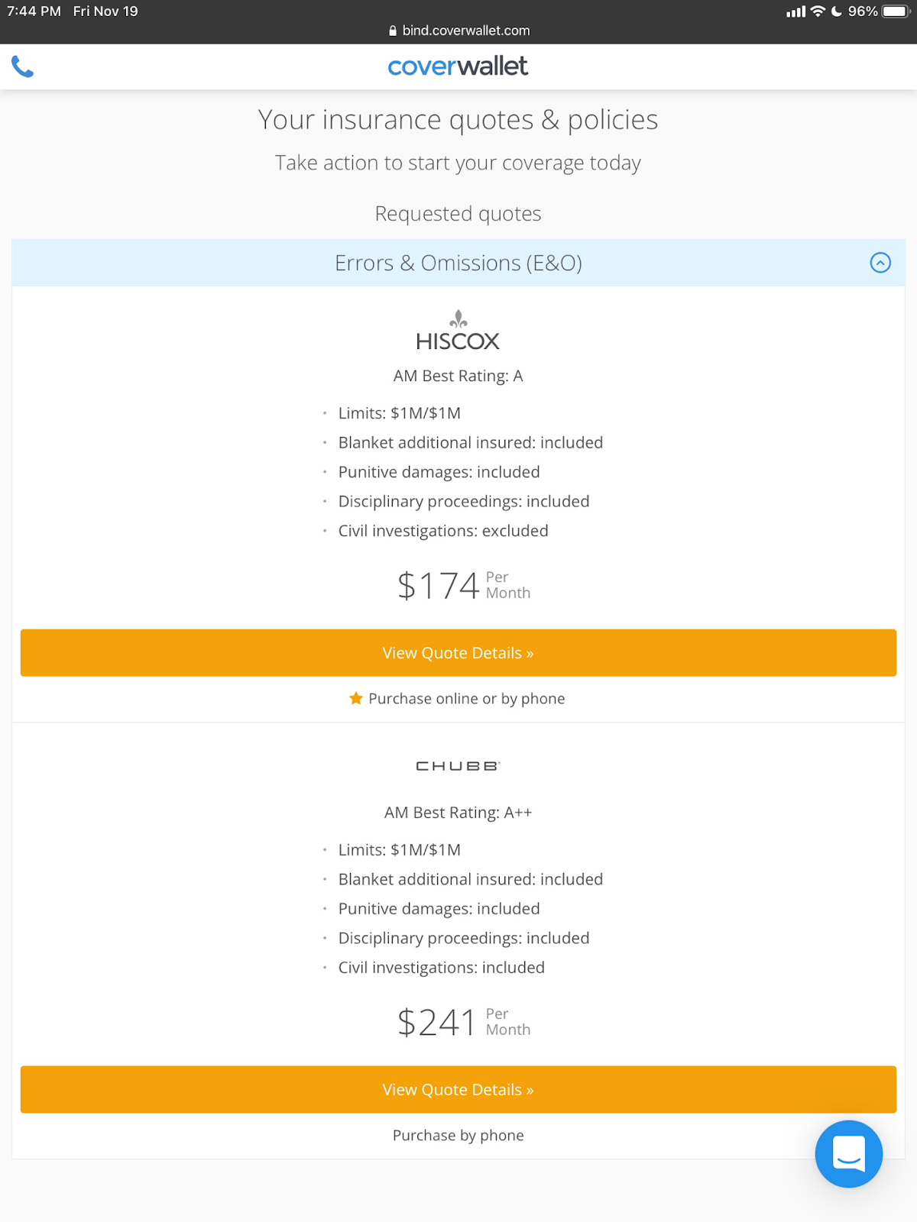917x1222 pixels.
Task: Tap the battery status icon
Action: 896,11
